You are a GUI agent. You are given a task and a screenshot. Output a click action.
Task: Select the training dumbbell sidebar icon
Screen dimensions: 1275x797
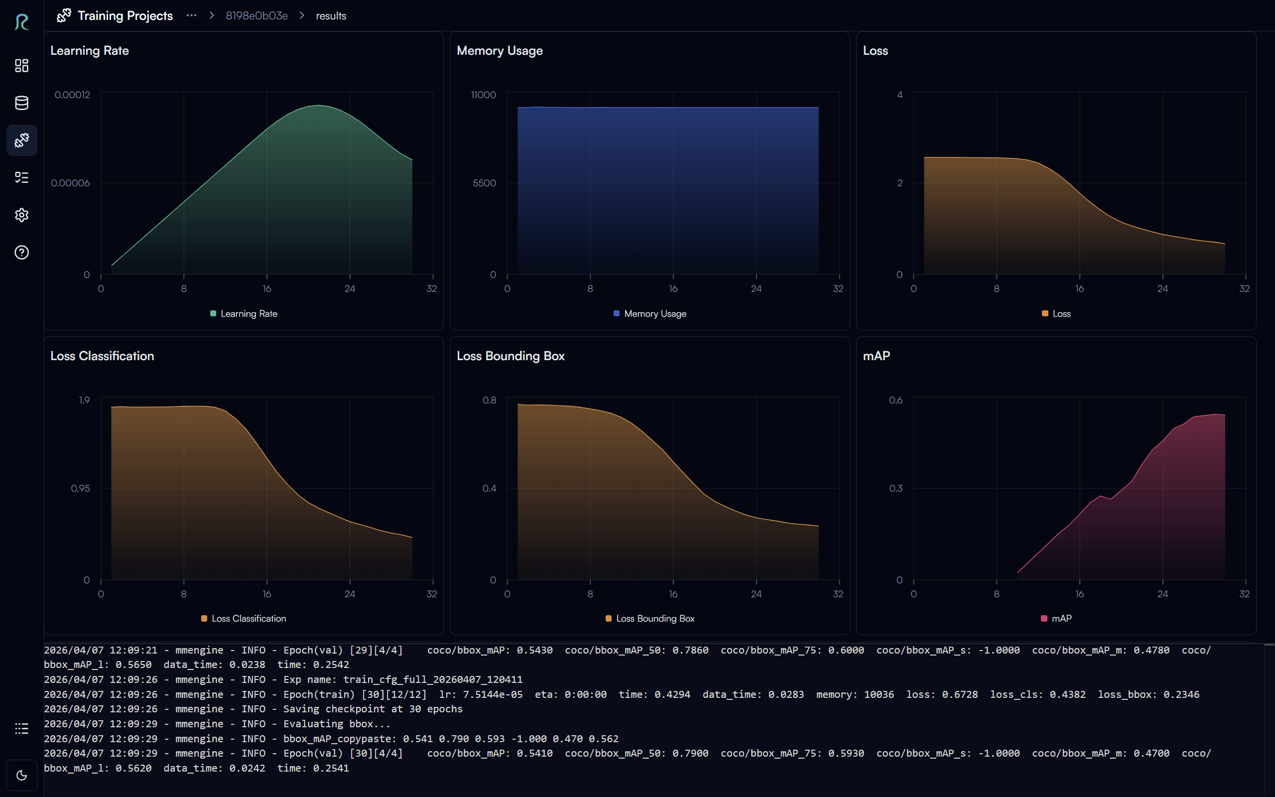coord(21,140)
